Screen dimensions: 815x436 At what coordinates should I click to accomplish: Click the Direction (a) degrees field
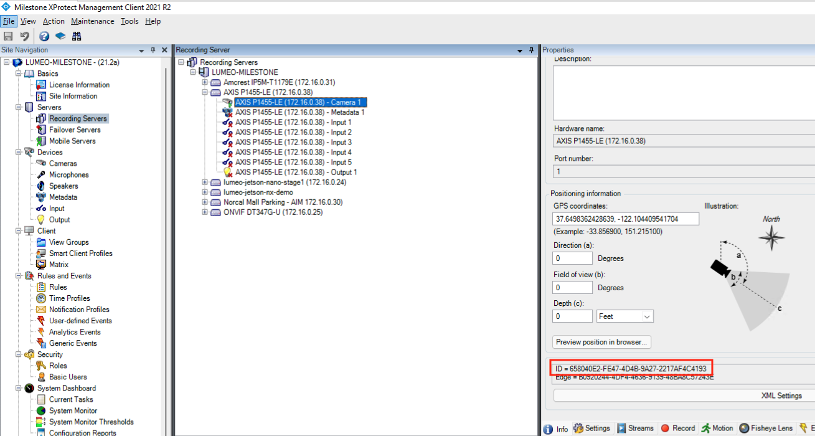572,258
